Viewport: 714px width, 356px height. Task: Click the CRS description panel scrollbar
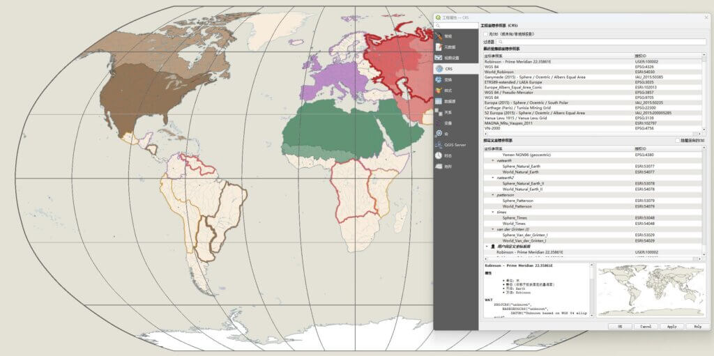point(592,290)
